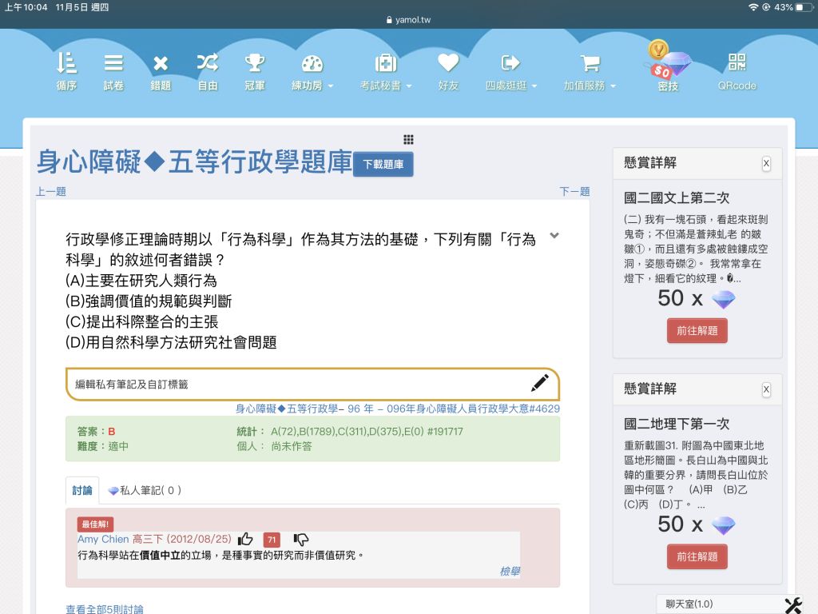Screen dimensions: 818x614
Task: Like Amy Chien's answer with thumbs up
Action: [245, 540]
